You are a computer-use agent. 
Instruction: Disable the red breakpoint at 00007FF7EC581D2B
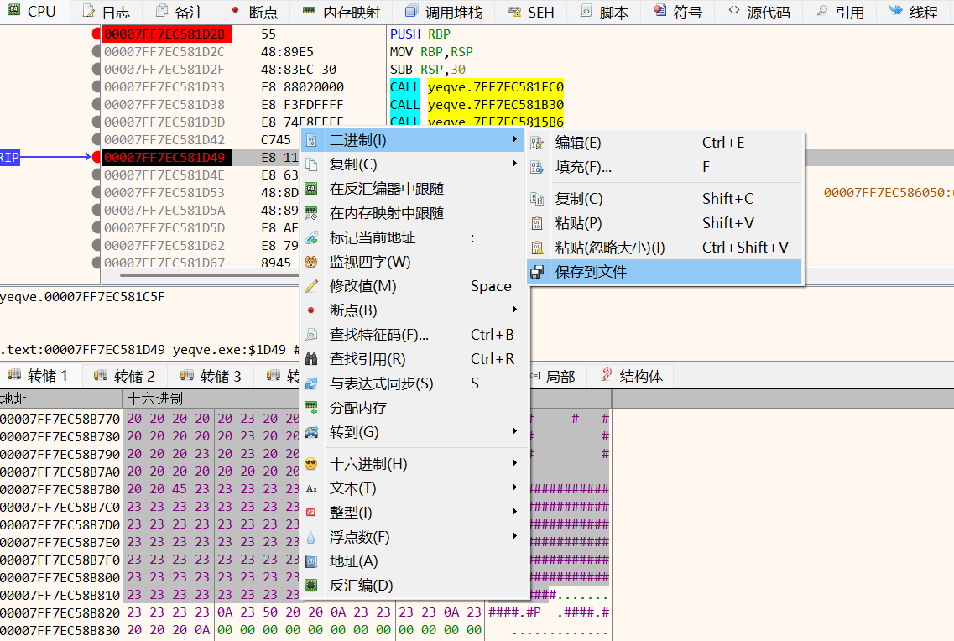[x=96, y=34]
